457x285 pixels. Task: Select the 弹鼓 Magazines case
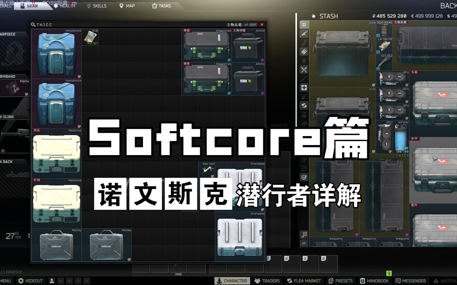point(207,45)
